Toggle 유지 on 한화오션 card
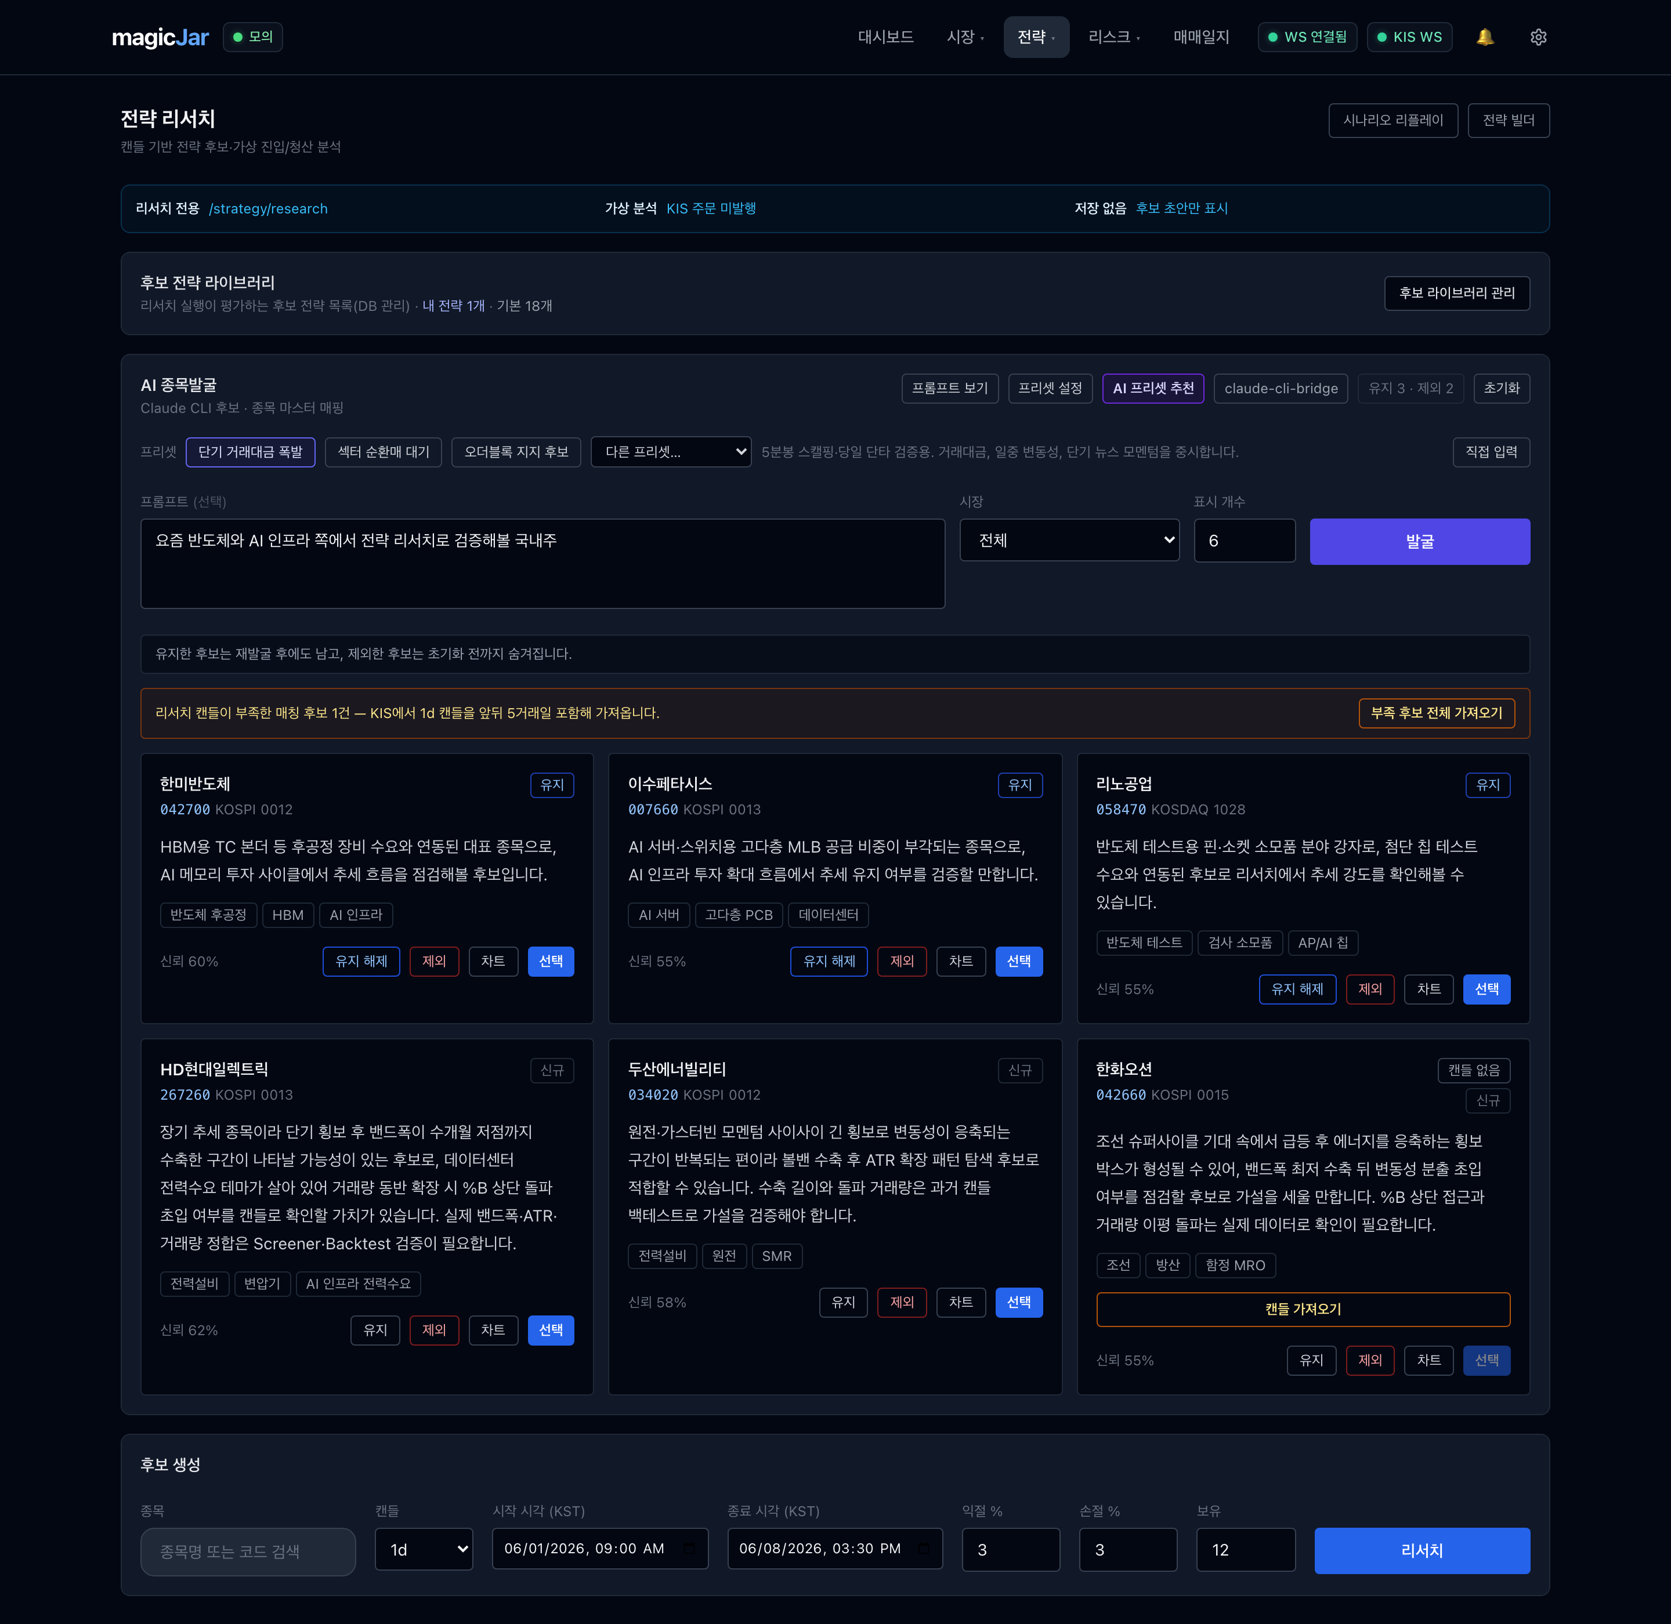The height and width of the screenshot is (1624, 1671). coord(1312,1361)
